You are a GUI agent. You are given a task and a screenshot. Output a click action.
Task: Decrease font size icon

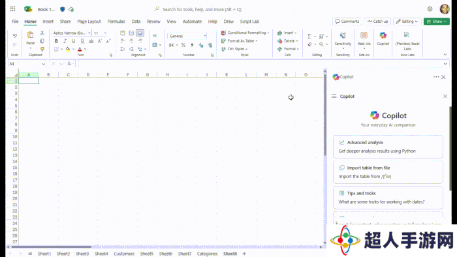coord(108,41)
